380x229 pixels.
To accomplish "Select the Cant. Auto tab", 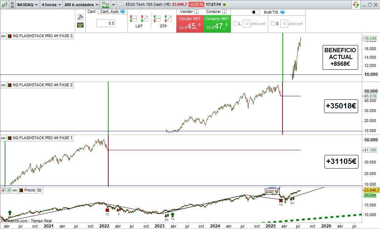I will click(x=110, y=11).
